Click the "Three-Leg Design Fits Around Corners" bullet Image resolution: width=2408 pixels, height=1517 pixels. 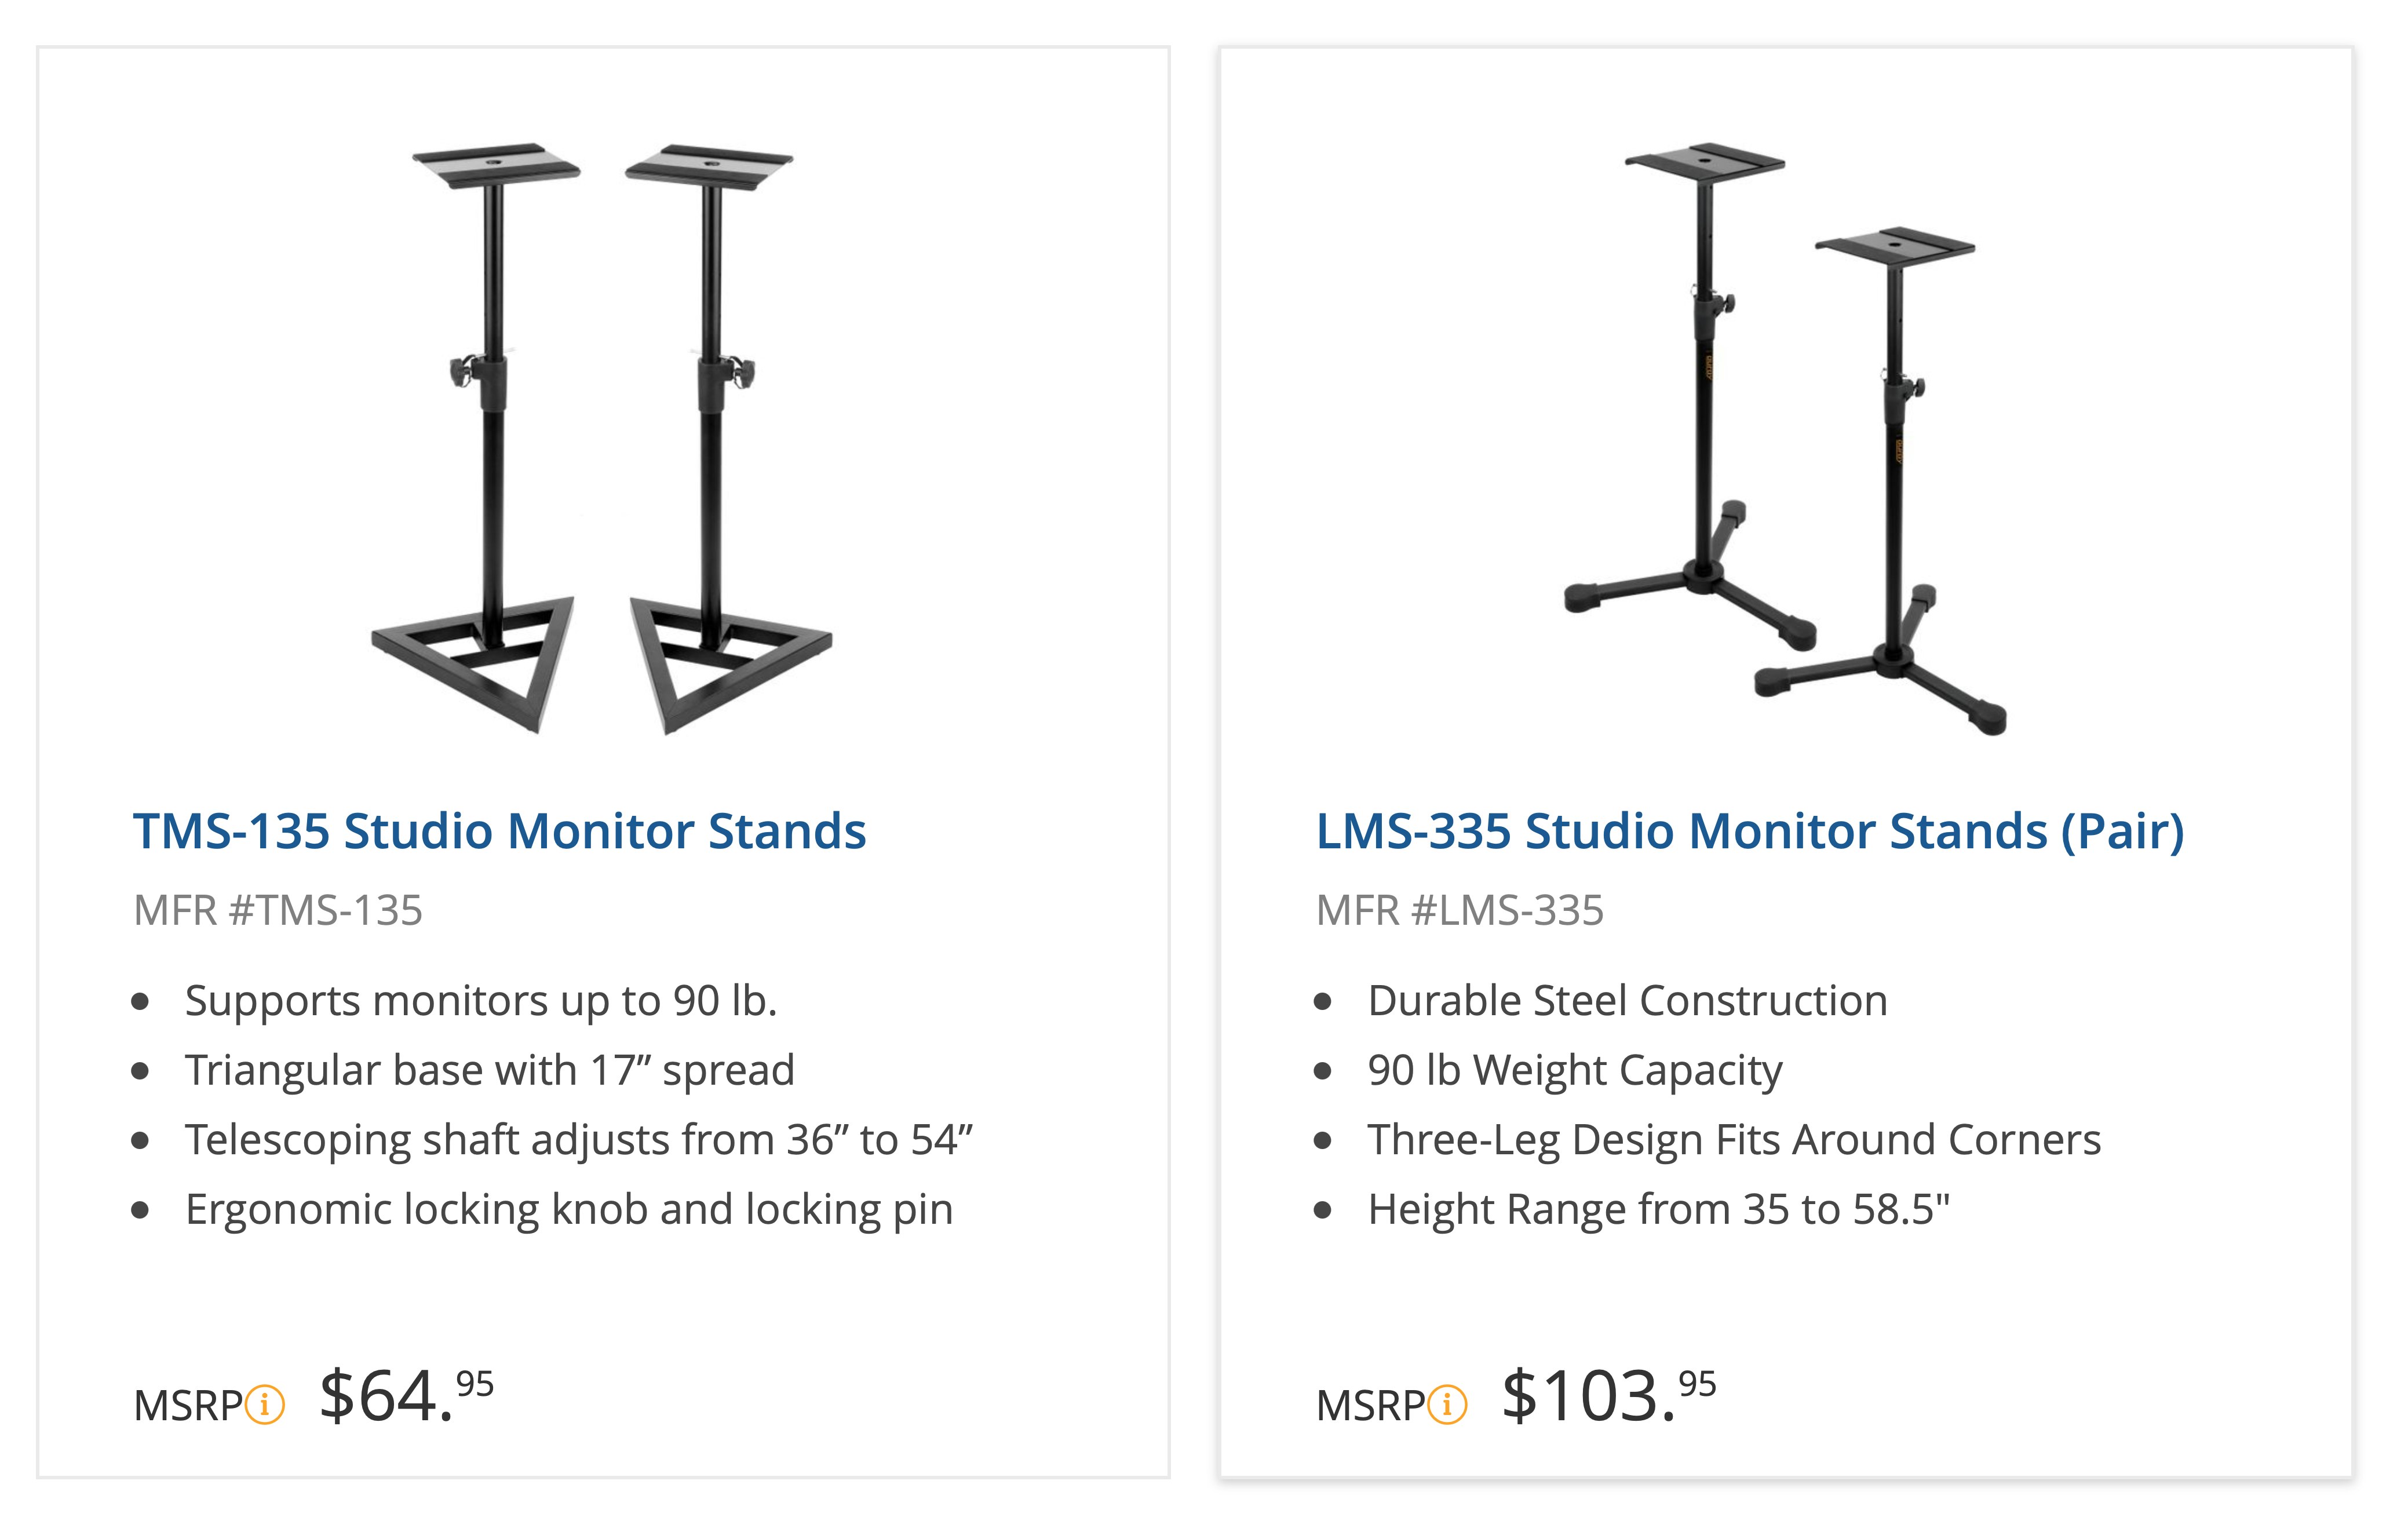pyautogui.click(x=1733, y=1139)
